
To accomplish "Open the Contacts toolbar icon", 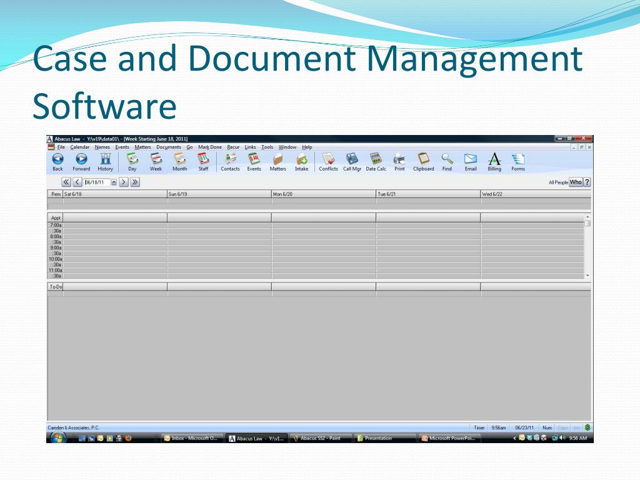I will point(230,159).
